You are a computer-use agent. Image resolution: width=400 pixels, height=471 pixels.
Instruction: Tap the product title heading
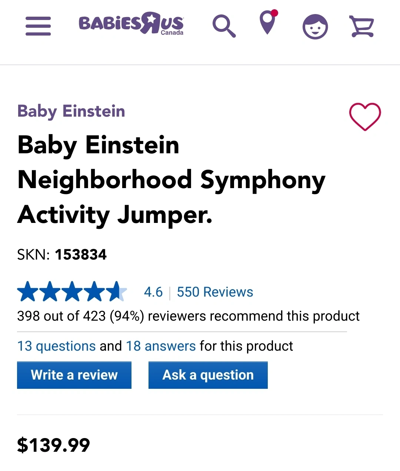click(x=171, y=180)
